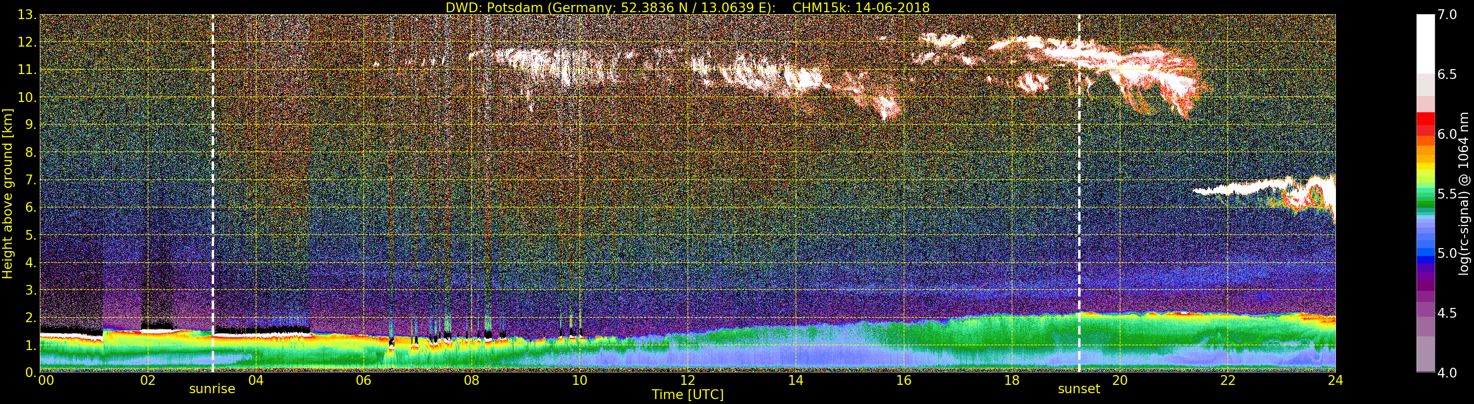
Task: Click the white top segment of the colorbar
Action: [1425, 44]
